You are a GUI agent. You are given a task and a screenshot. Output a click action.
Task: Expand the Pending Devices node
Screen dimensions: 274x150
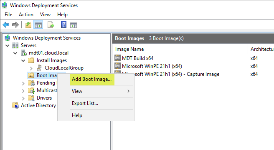23,83
